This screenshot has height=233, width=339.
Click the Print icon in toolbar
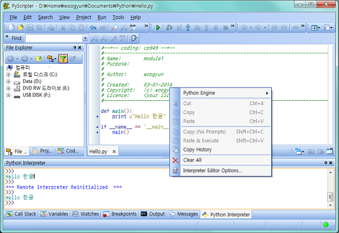51,28
